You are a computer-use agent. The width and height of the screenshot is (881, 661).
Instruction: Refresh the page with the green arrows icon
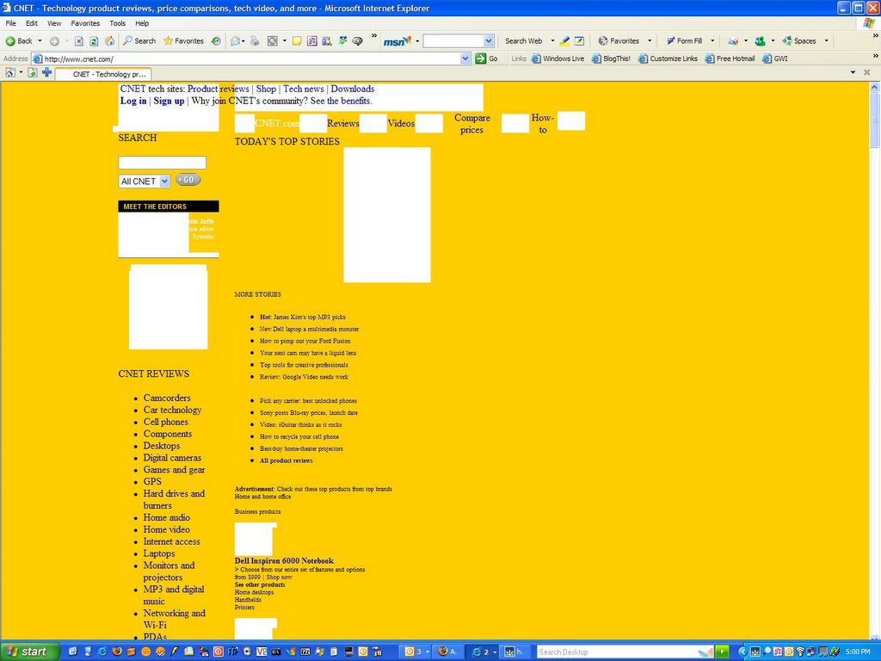tap(94, 41)
